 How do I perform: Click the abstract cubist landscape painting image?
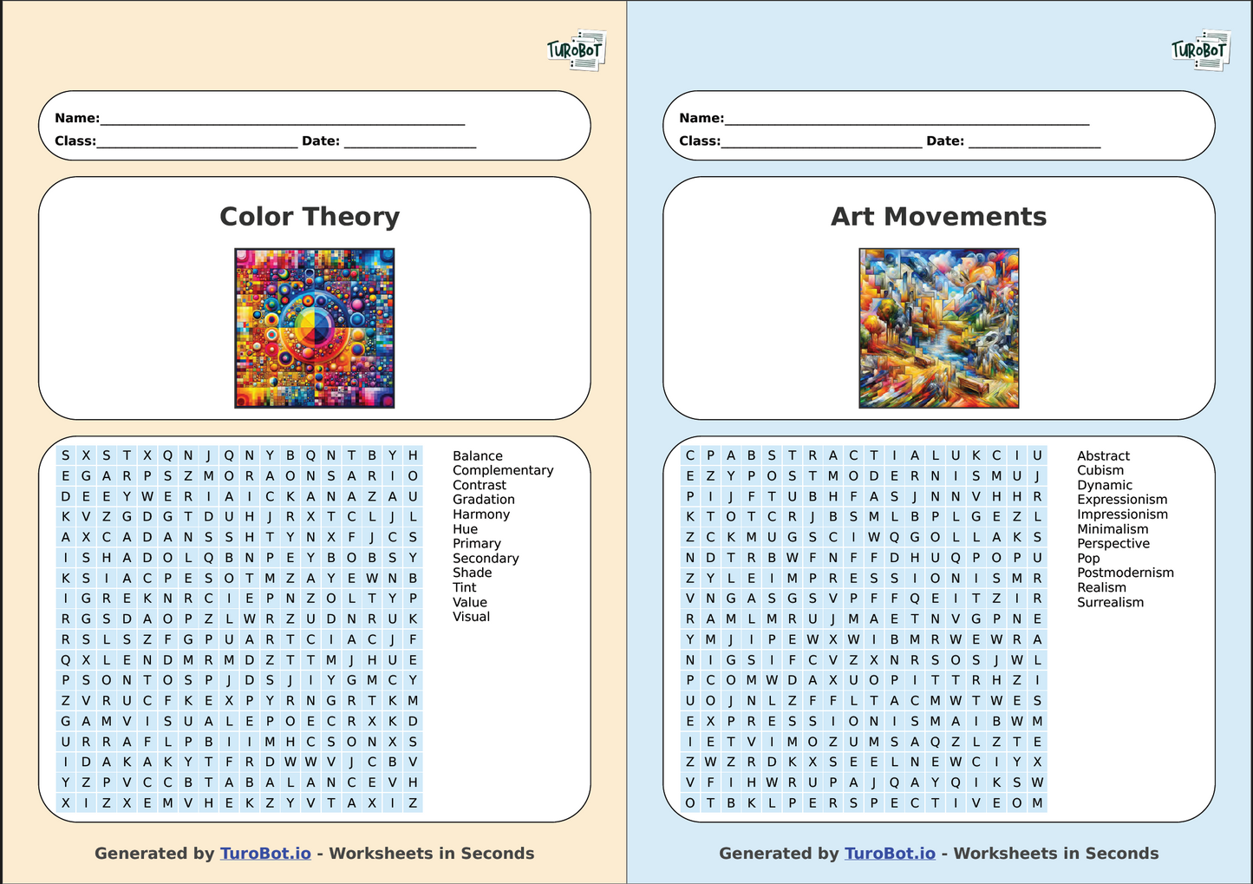click(x=939, y=328)
